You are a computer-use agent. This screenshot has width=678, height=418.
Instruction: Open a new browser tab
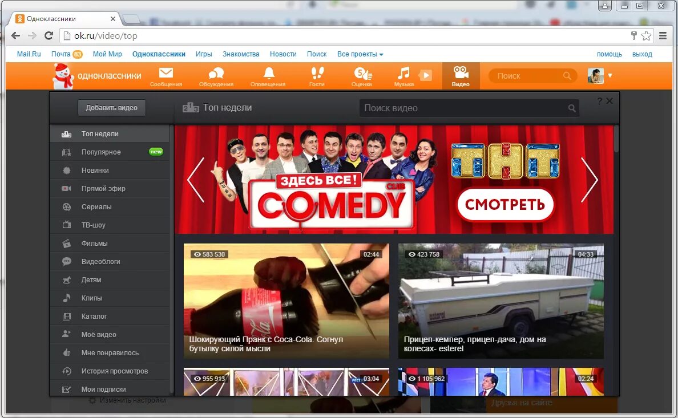coord(131,19)
